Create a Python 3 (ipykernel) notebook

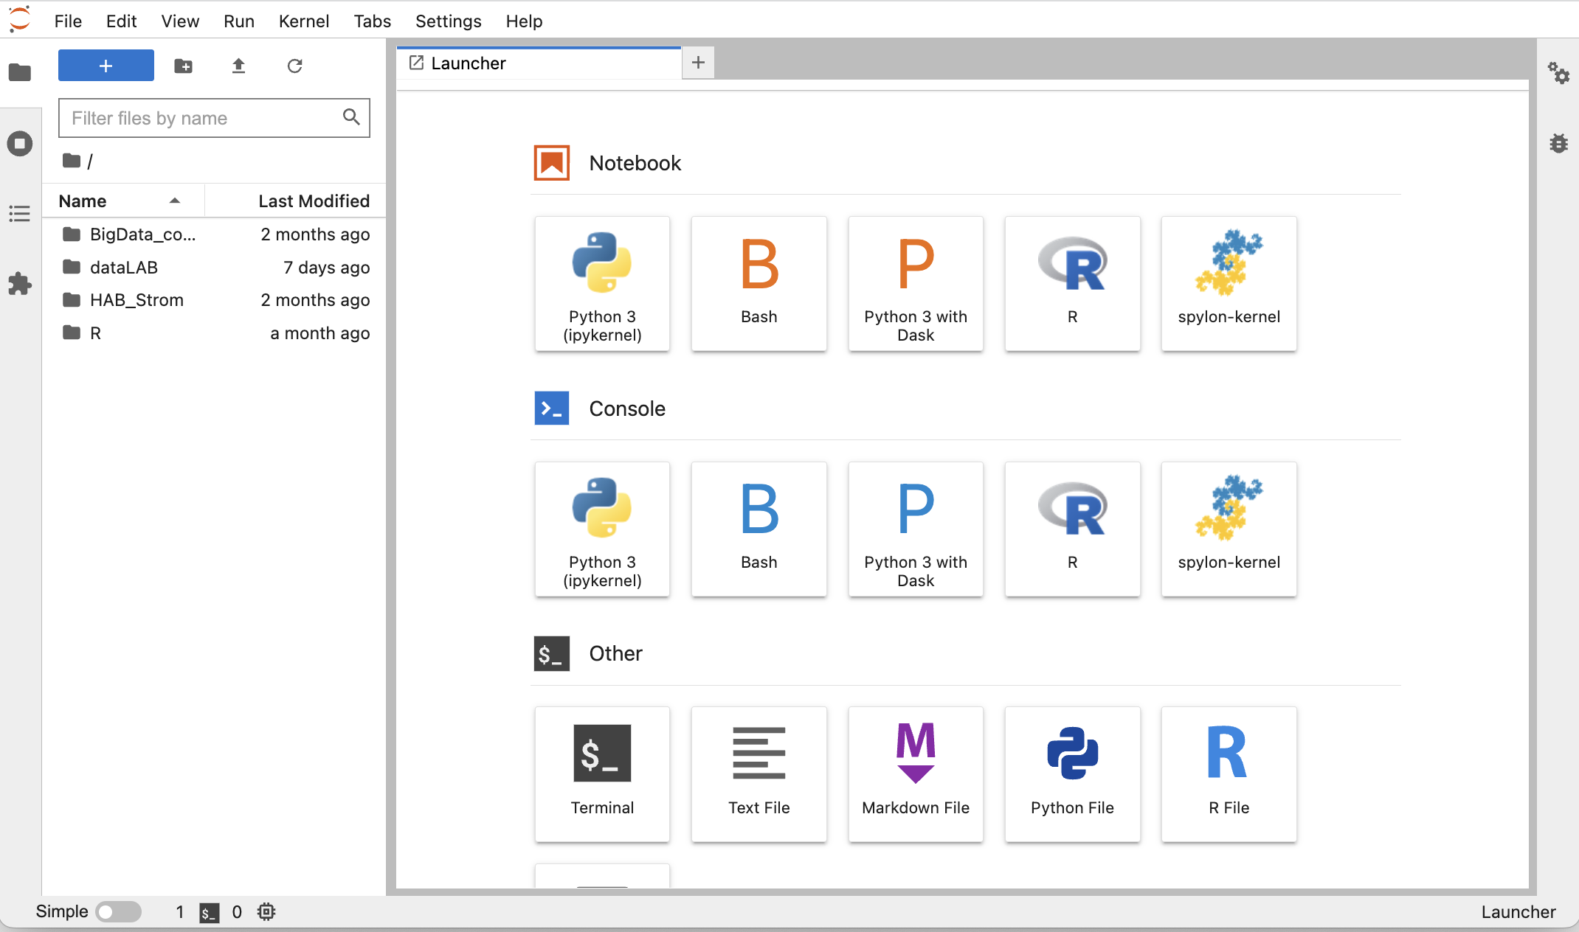pos(602,283)
